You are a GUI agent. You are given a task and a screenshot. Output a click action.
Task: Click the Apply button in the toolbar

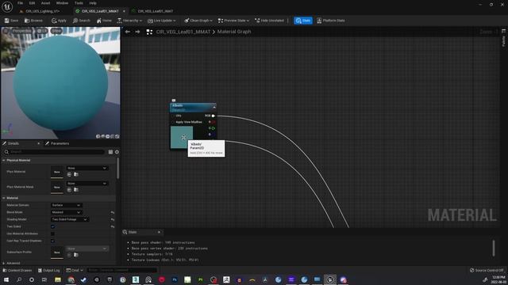pos(59,21)
